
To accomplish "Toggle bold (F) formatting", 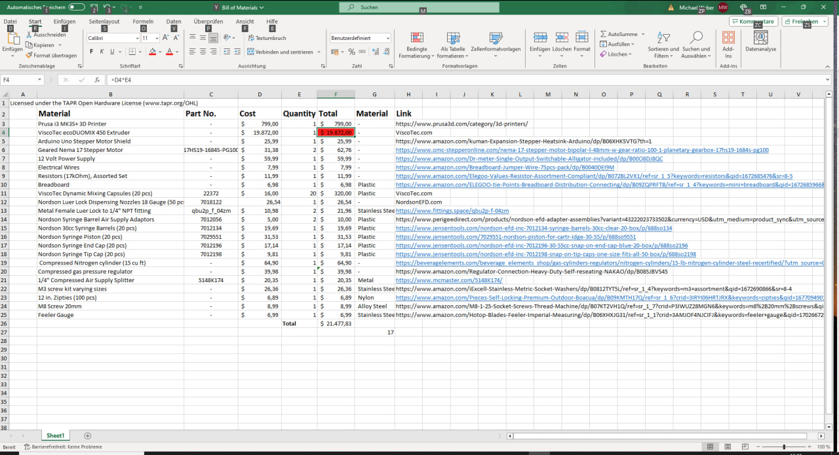I will [92, 52].
